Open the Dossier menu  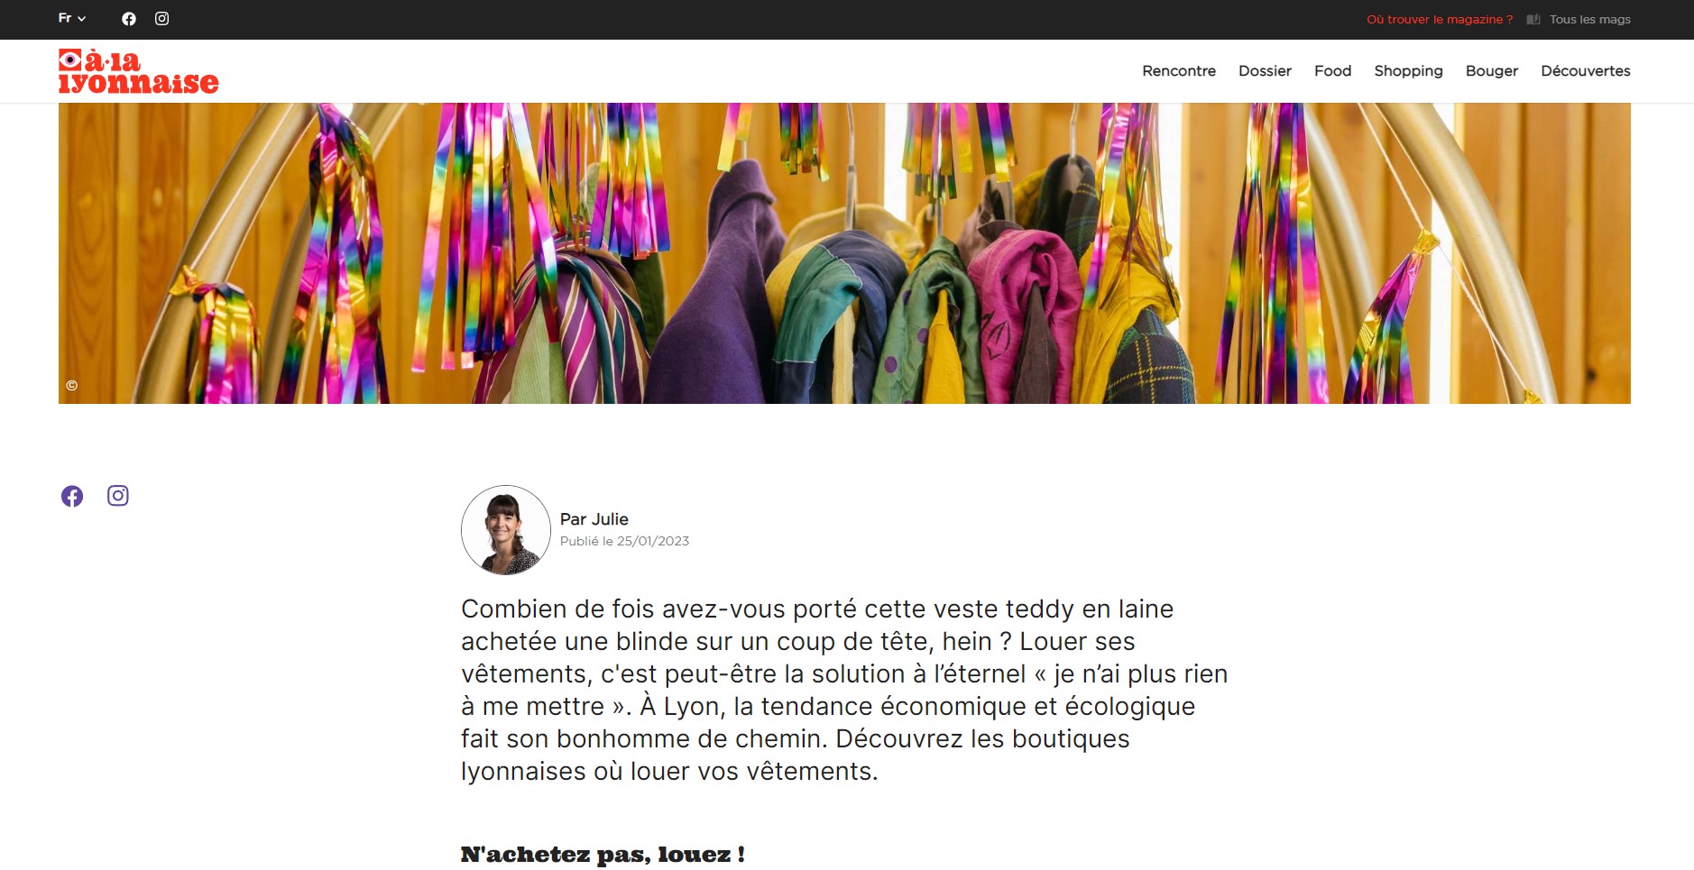(1265, 71)
